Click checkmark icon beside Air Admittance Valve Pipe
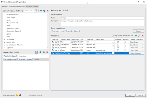 tap(5, 45)
